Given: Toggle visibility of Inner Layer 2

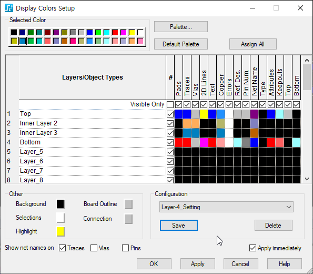Looking at the screenshot, I should click(x=170, y=123).
